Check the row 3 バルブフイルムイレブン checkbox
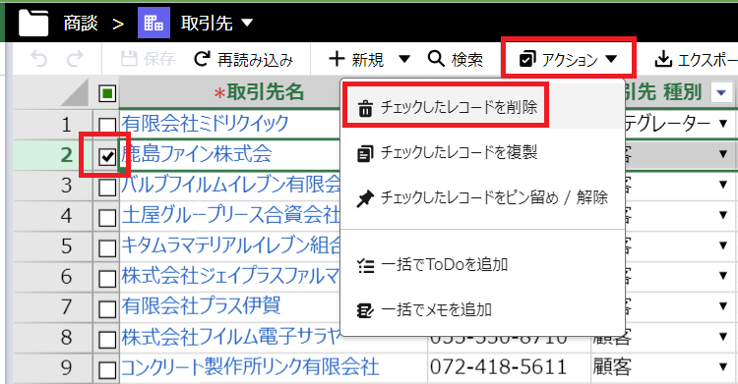738x384 pixels. [107, 187]
